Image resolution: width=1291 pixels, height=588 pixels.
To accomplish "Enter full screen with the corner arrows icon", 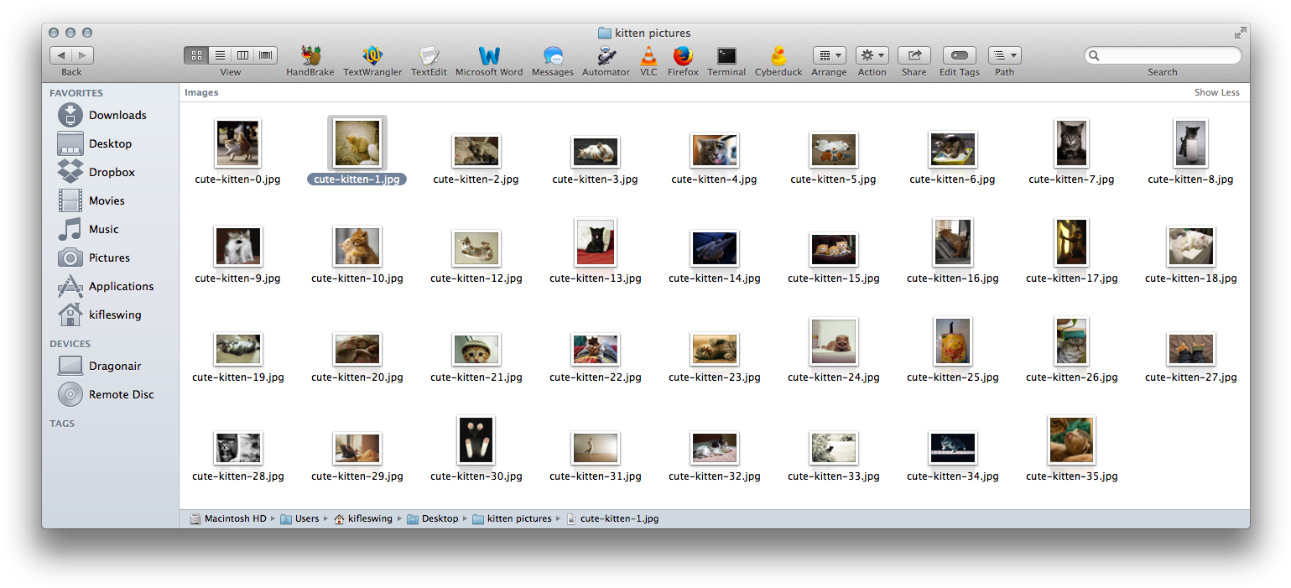I will 1240,33.
